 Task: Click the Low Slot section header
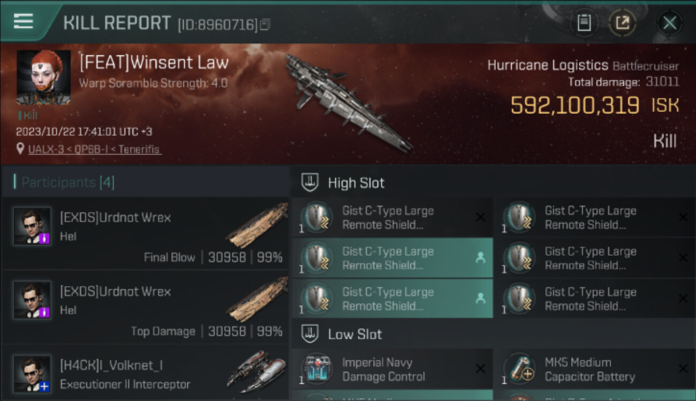pos(354,334)
